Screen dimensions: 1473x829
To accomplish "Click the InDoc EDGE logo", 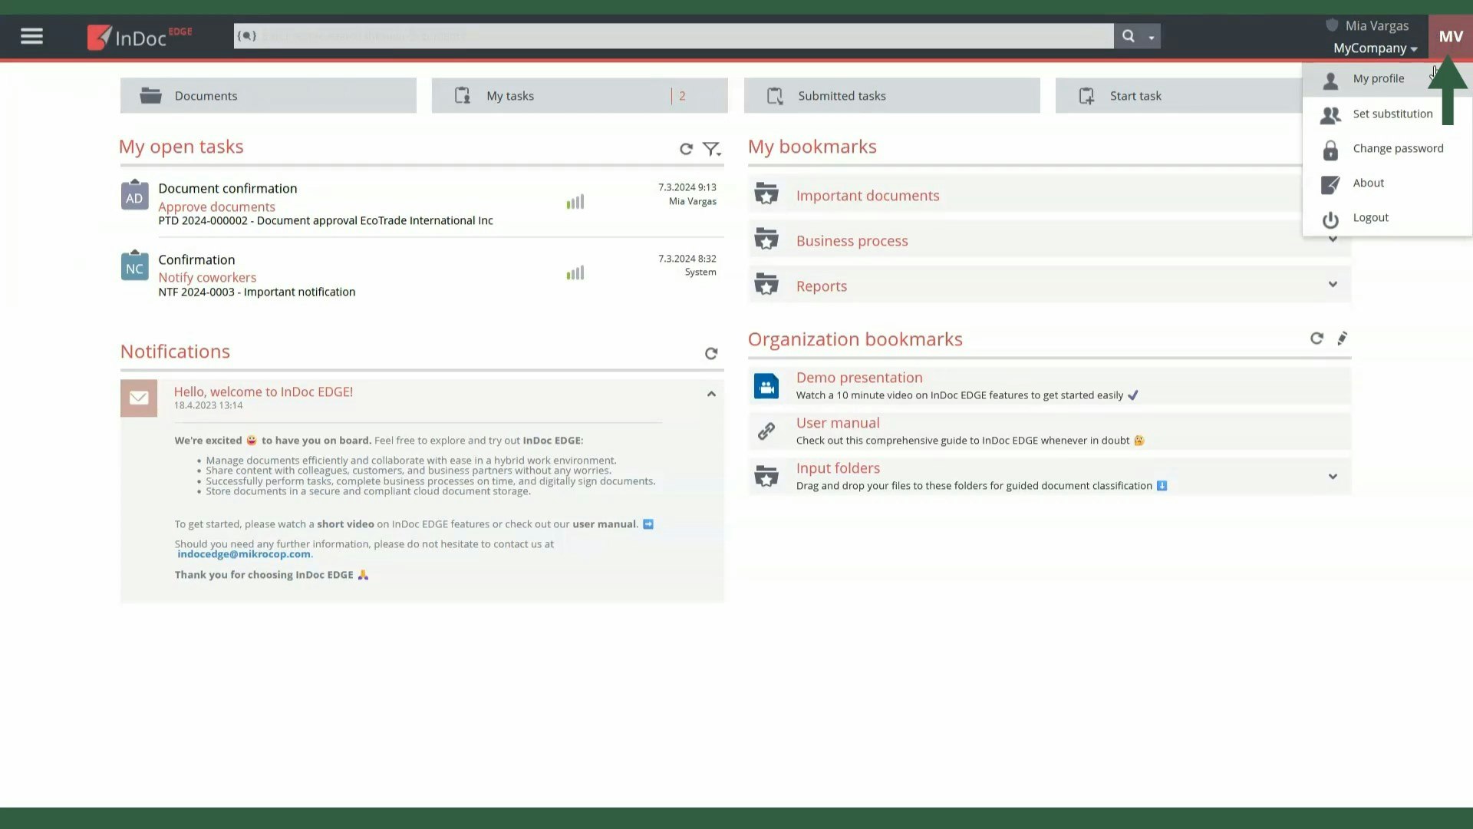I will click(x=139, y=37).
